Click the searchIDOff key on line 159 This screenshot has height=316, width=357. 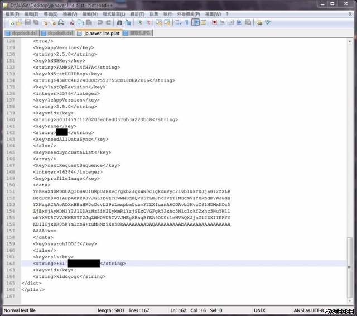(63, 244)
